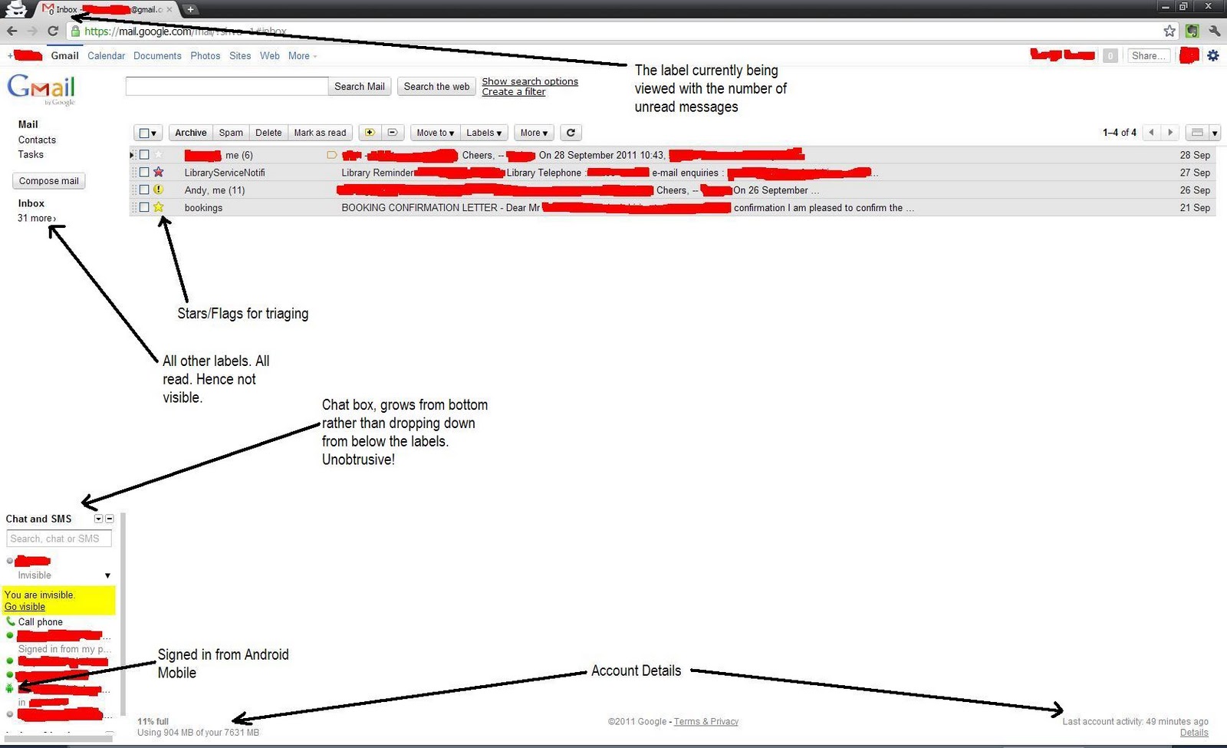Mark selected mail as important
This screenshot has height=748, width=1227.
pyautogui.click(x=370, y=133)
